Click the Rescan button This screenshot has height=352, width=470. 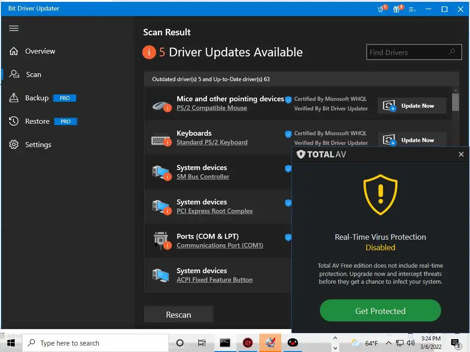[179, 314]
